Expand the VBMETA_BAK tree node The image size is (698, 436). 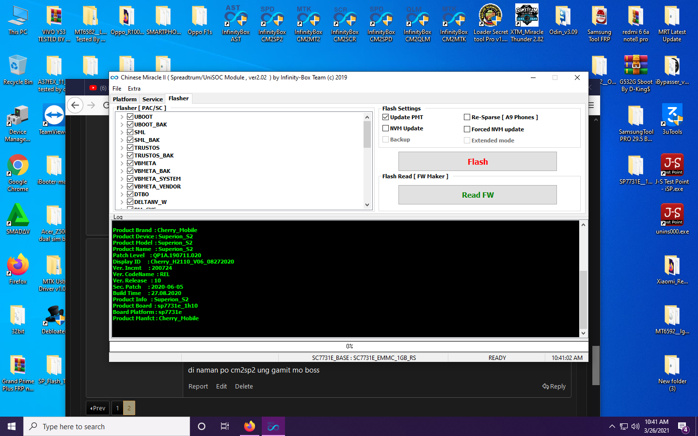(x=122, y=171)
